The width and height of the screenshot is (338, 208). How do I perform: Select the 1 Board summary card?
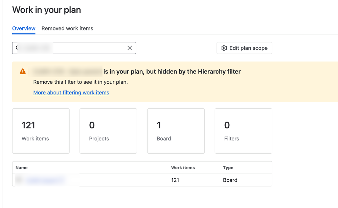point(176,131)
